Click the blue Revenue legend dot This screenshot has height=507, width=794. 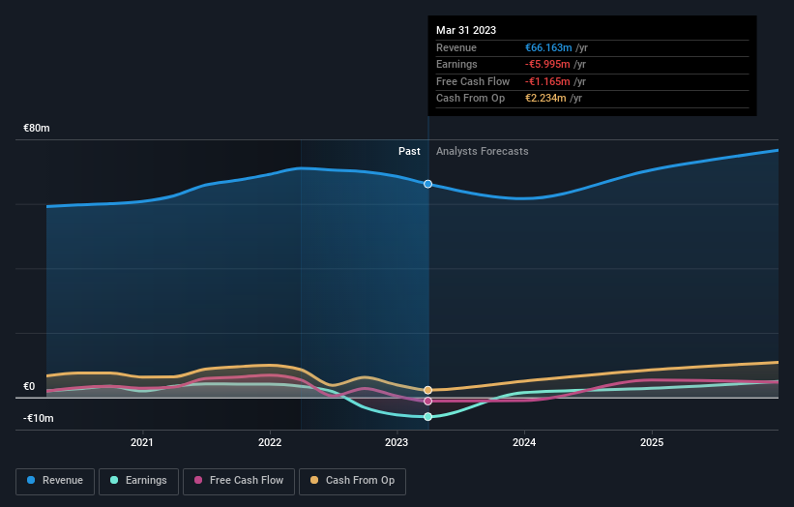31,480
